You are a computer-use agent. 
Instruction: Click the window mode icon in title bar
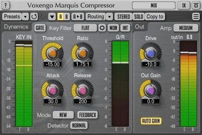196,5
